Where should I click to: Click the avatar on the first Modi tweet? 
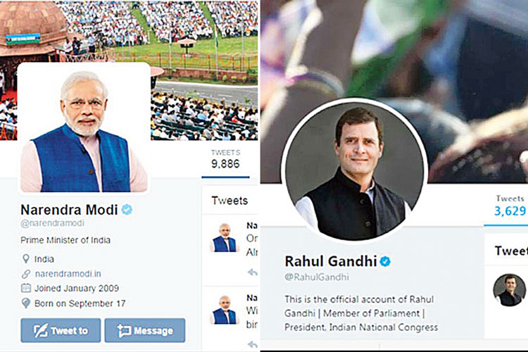click(225, 238)
